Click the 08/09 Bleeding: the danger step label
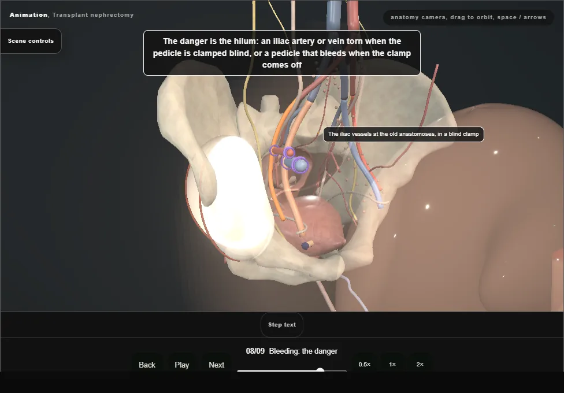564x393 pixels. coord(292,351)
